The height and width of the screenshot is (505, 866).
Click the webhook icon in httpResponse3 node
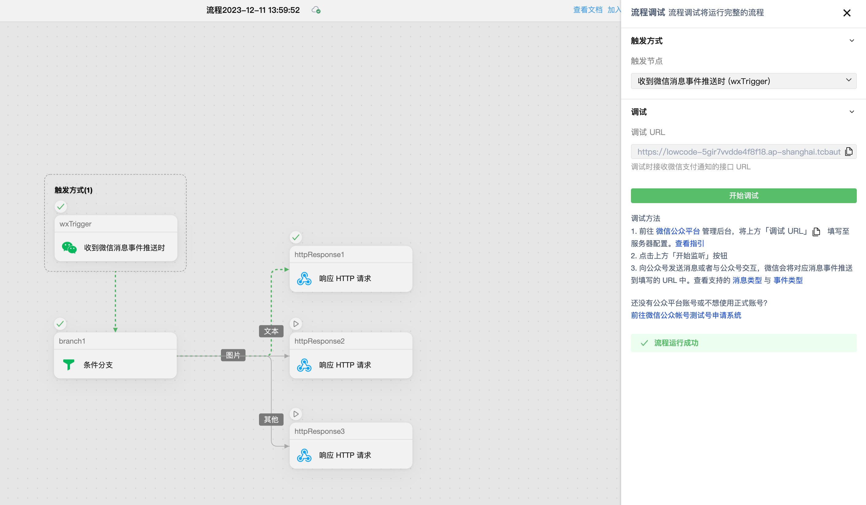tap(304, 455)
